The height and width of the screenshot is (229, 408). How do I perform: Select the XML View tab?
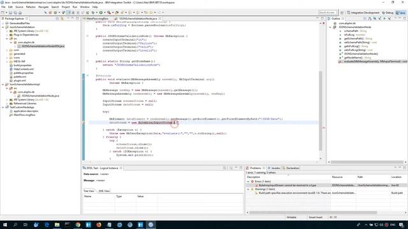(104, 191)
